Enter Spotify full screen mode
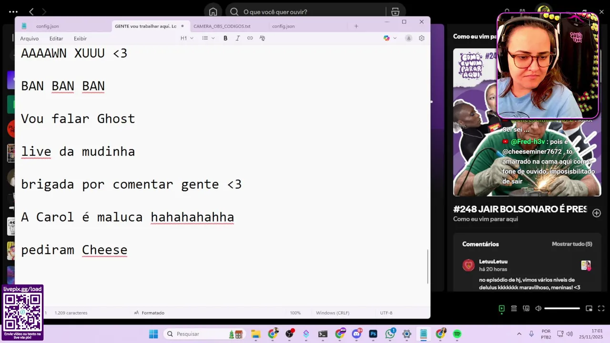This screenshot has width=610, height=343. coord(601,308)
